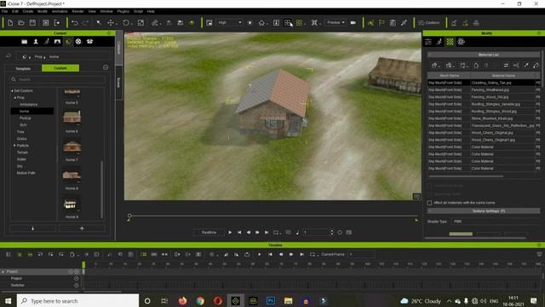This screenshot has width=545, height=307.
Task: Select the Scale tool in toolbar
Action: pos(141,23)
